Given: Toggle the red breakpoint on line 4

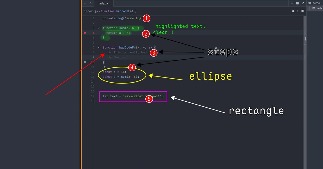Looking at the screenshot, I should pyautogui.click(x=85, y=33).
